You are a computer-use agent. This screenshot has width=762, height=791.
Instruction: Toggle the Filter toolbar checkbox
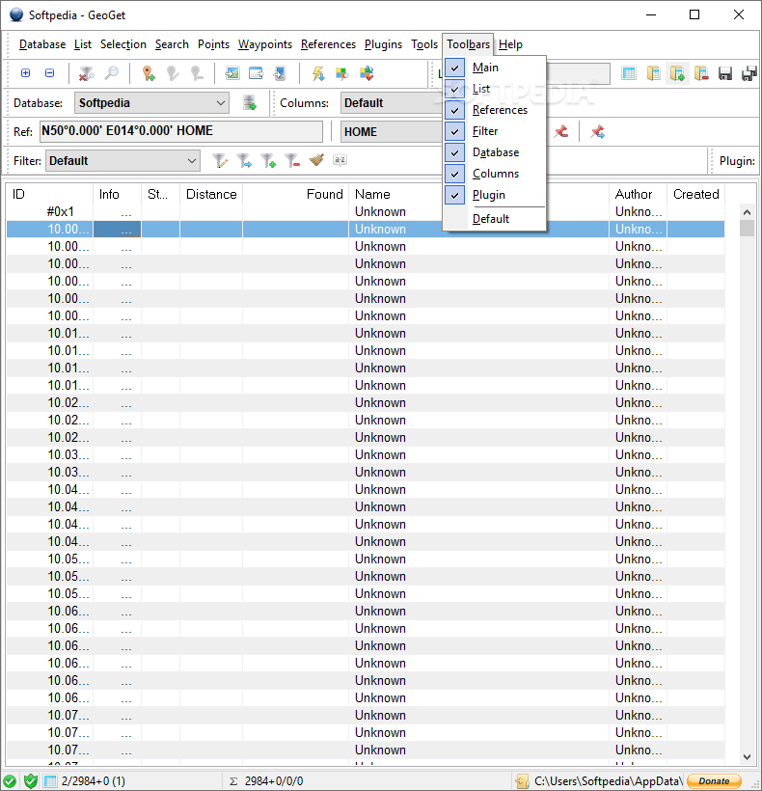click(454, 131)
